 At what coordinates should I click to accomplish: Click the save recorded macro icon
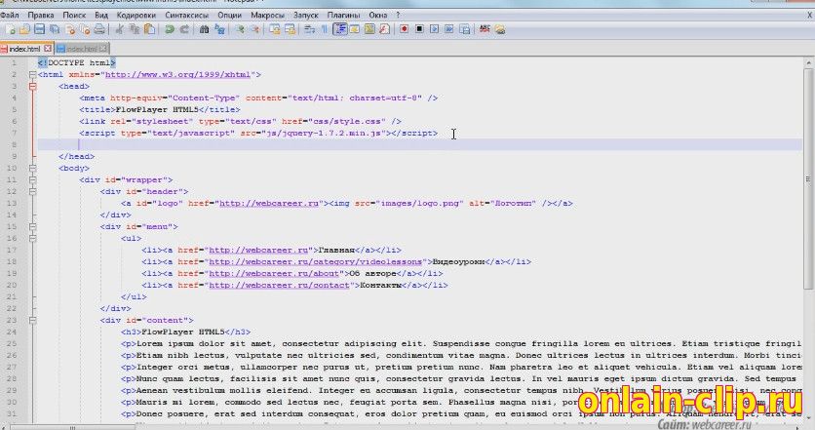point(465,29)
